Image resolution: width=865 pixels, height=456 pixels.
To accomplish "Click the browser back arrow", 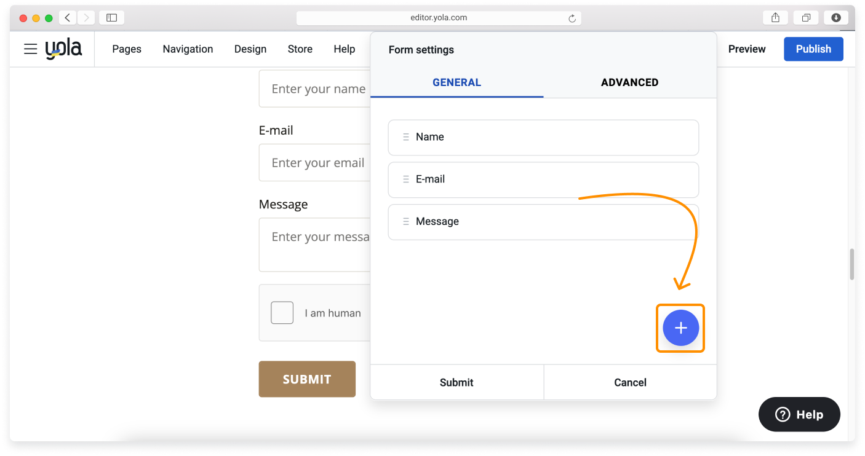I will 68,18.
